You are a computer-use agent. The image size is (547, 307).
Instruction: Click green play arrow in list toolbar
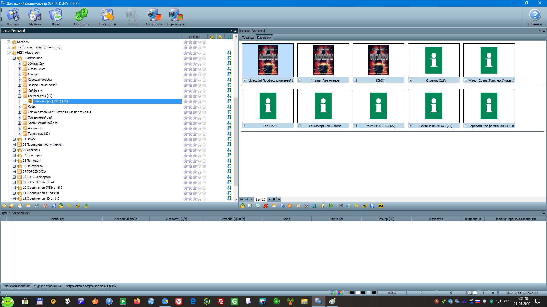pyautogui.click(x=331, y=206)
